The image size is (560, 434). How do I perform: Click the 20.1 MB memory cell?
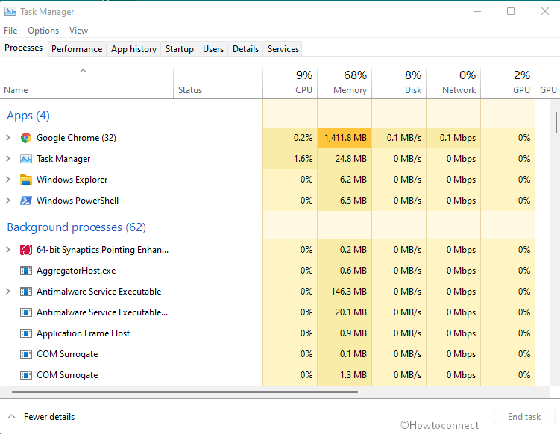tap(345, 312)
